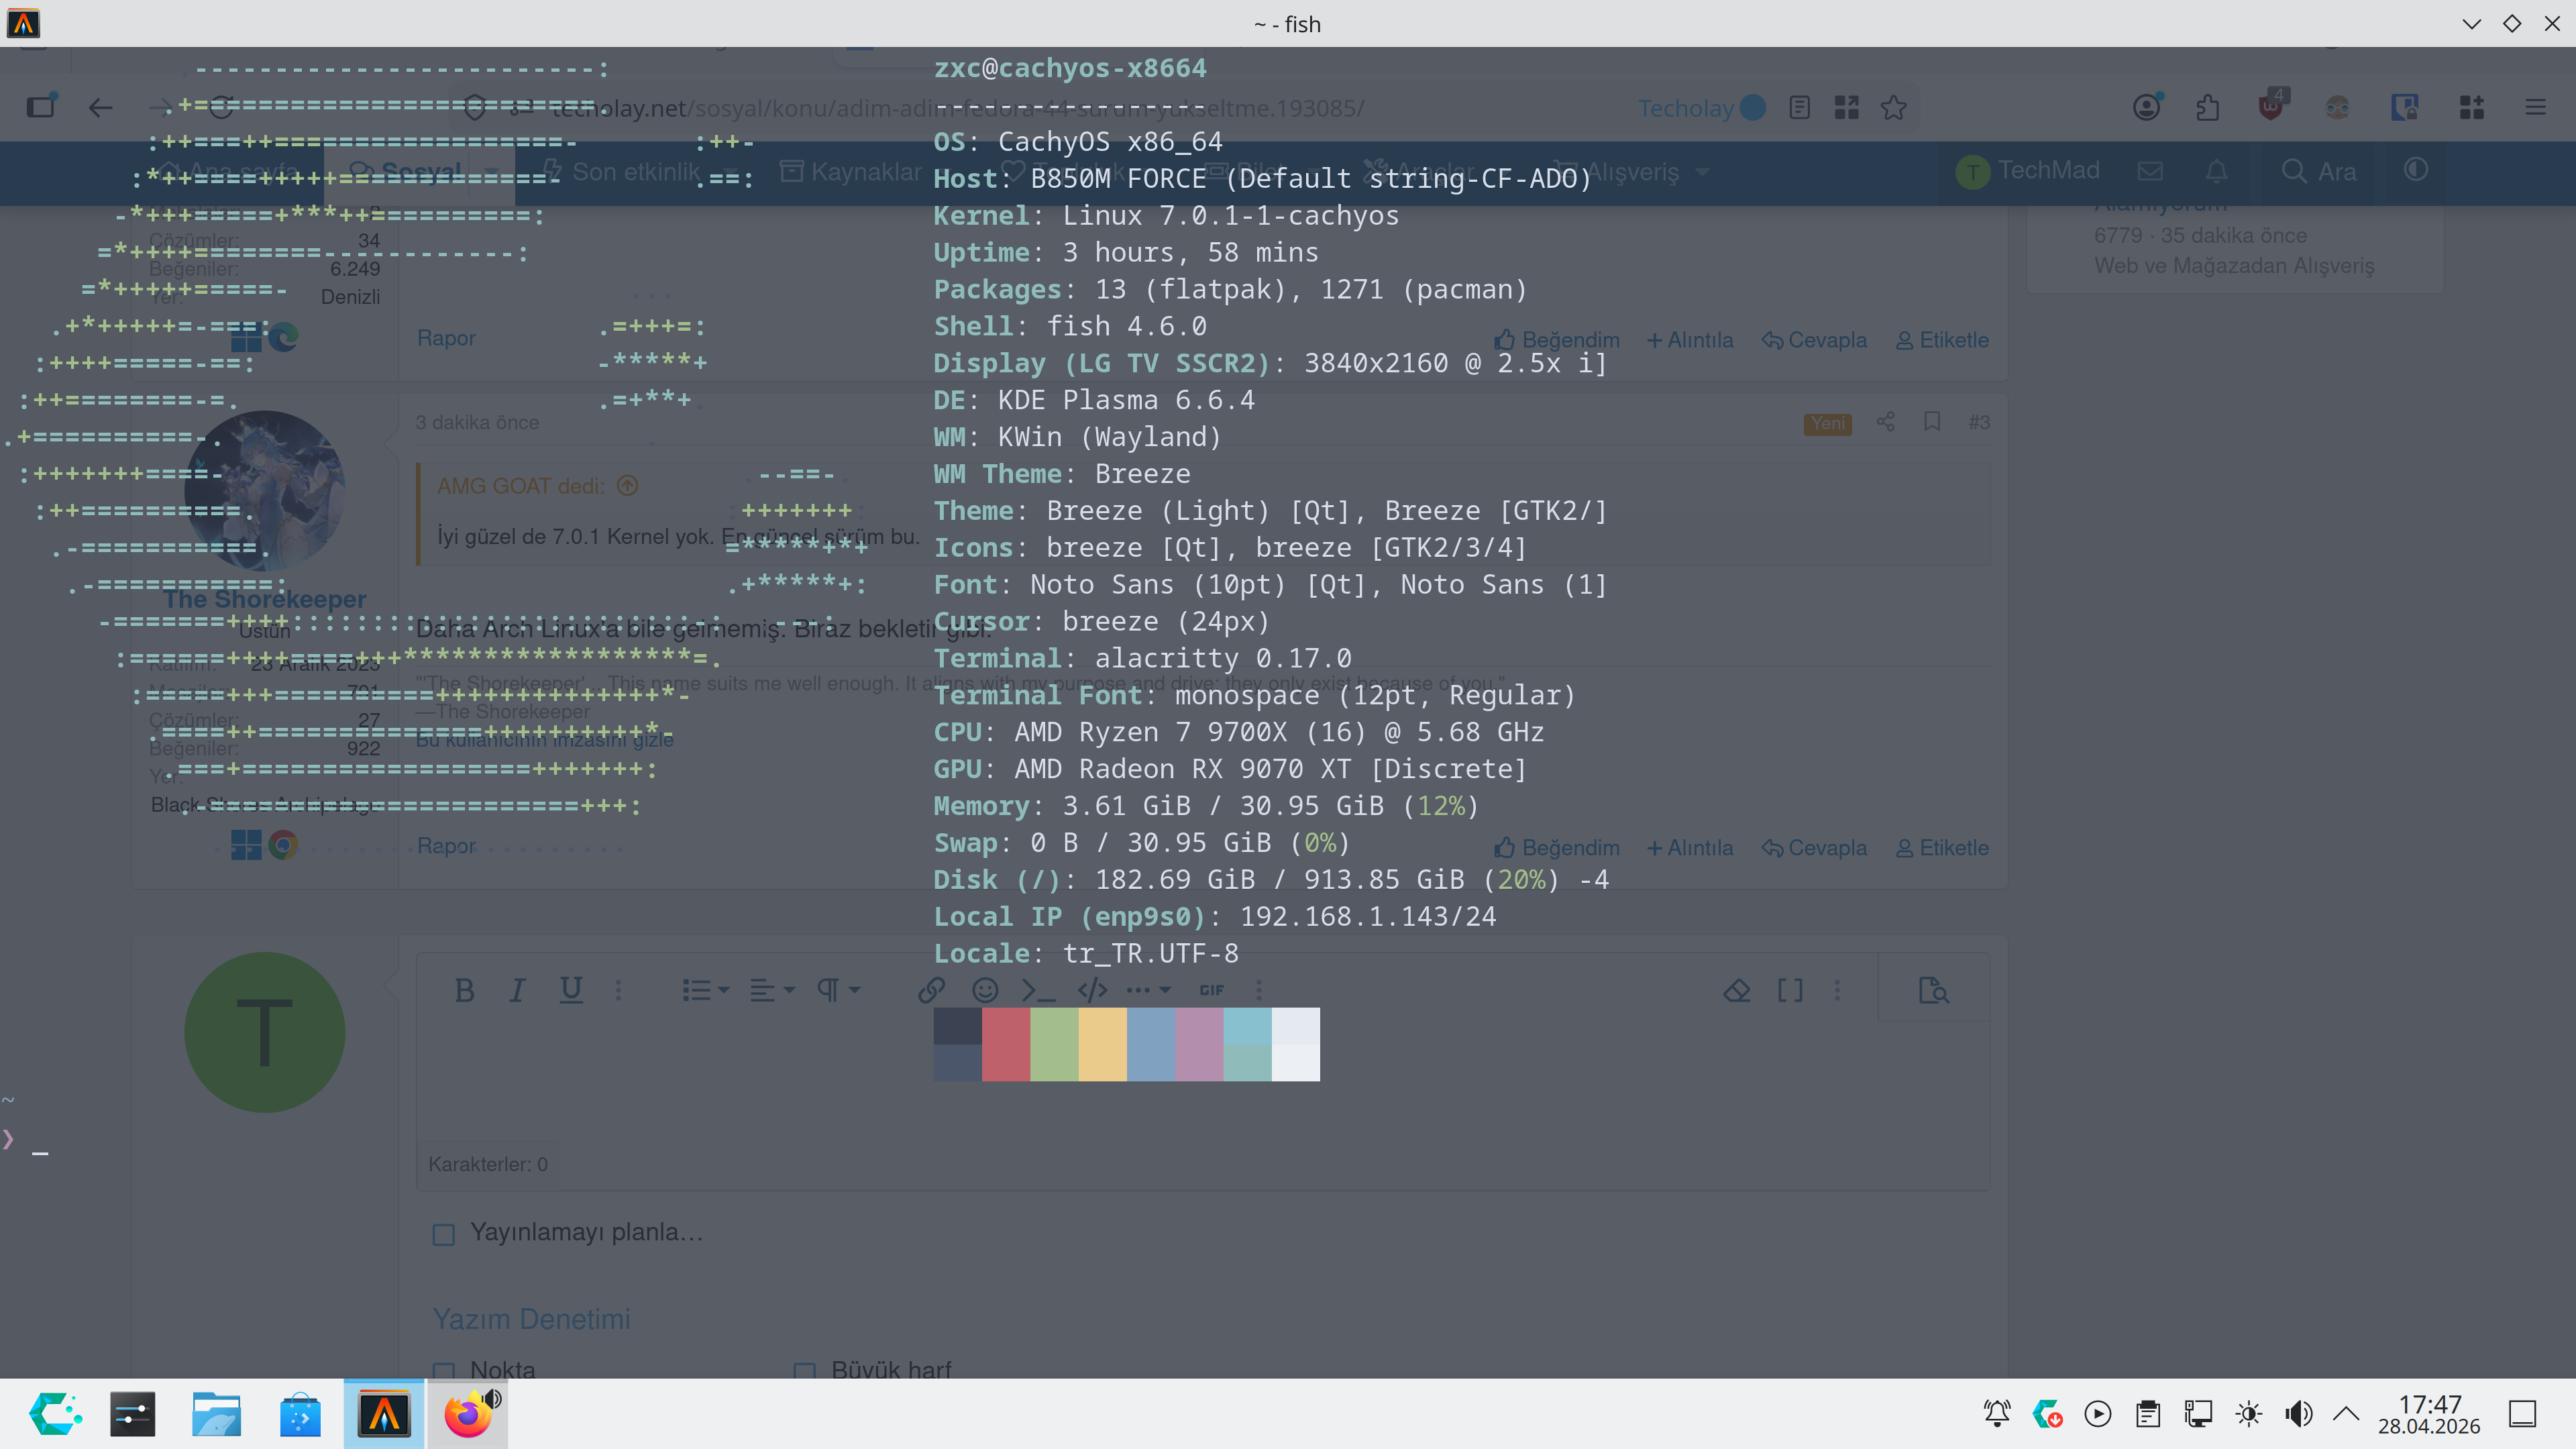The height and width of the screenshot is (1449, 2576).
Task: Reload the Firefox page behind terminal
Action: pos(221,107)
